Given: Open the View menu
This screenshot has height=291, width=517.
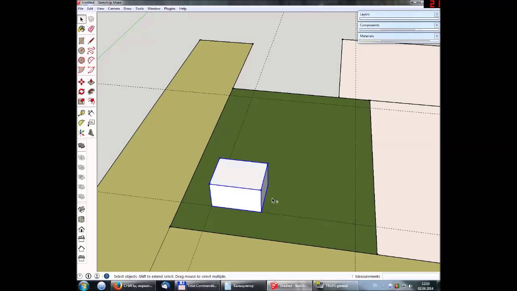Looking at the screenshot, I should pyautogui.click(x=101, y=8).
